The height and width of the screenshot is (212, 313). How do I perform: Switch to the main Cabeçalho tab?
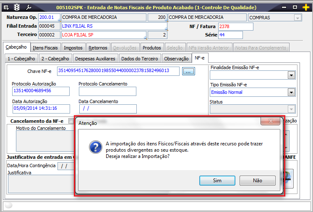click(16, 47)
